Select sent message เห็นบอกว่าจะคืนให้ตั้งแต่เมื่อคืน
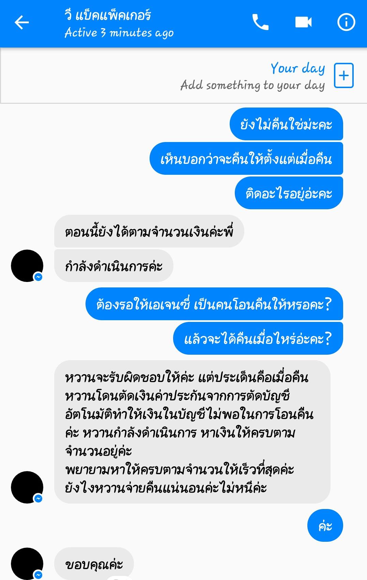Image resolution: width=367 pixels, height=580 pixels. (246, 158)
